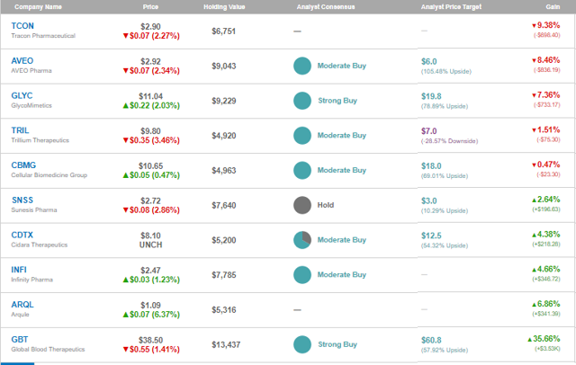Click CBMG's Moderate Buy consensus label
Viewport: 576px width, 365px height.
[342, 171]
